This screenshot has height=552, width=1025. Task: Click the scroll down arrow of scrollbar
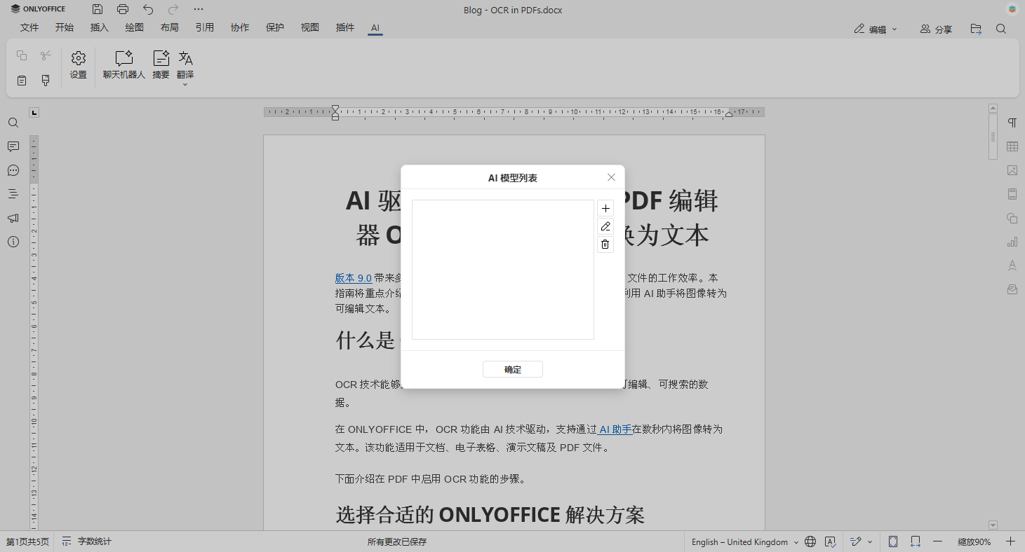click(993, 525)
